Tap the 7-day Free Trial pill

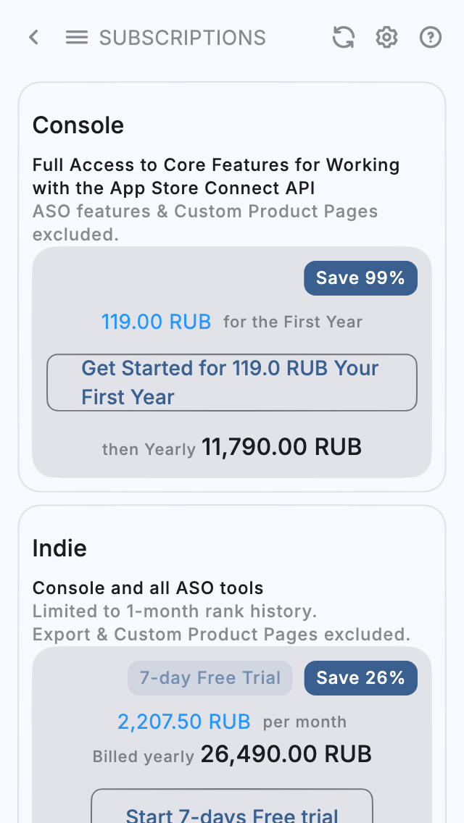(x=210, y=678)
